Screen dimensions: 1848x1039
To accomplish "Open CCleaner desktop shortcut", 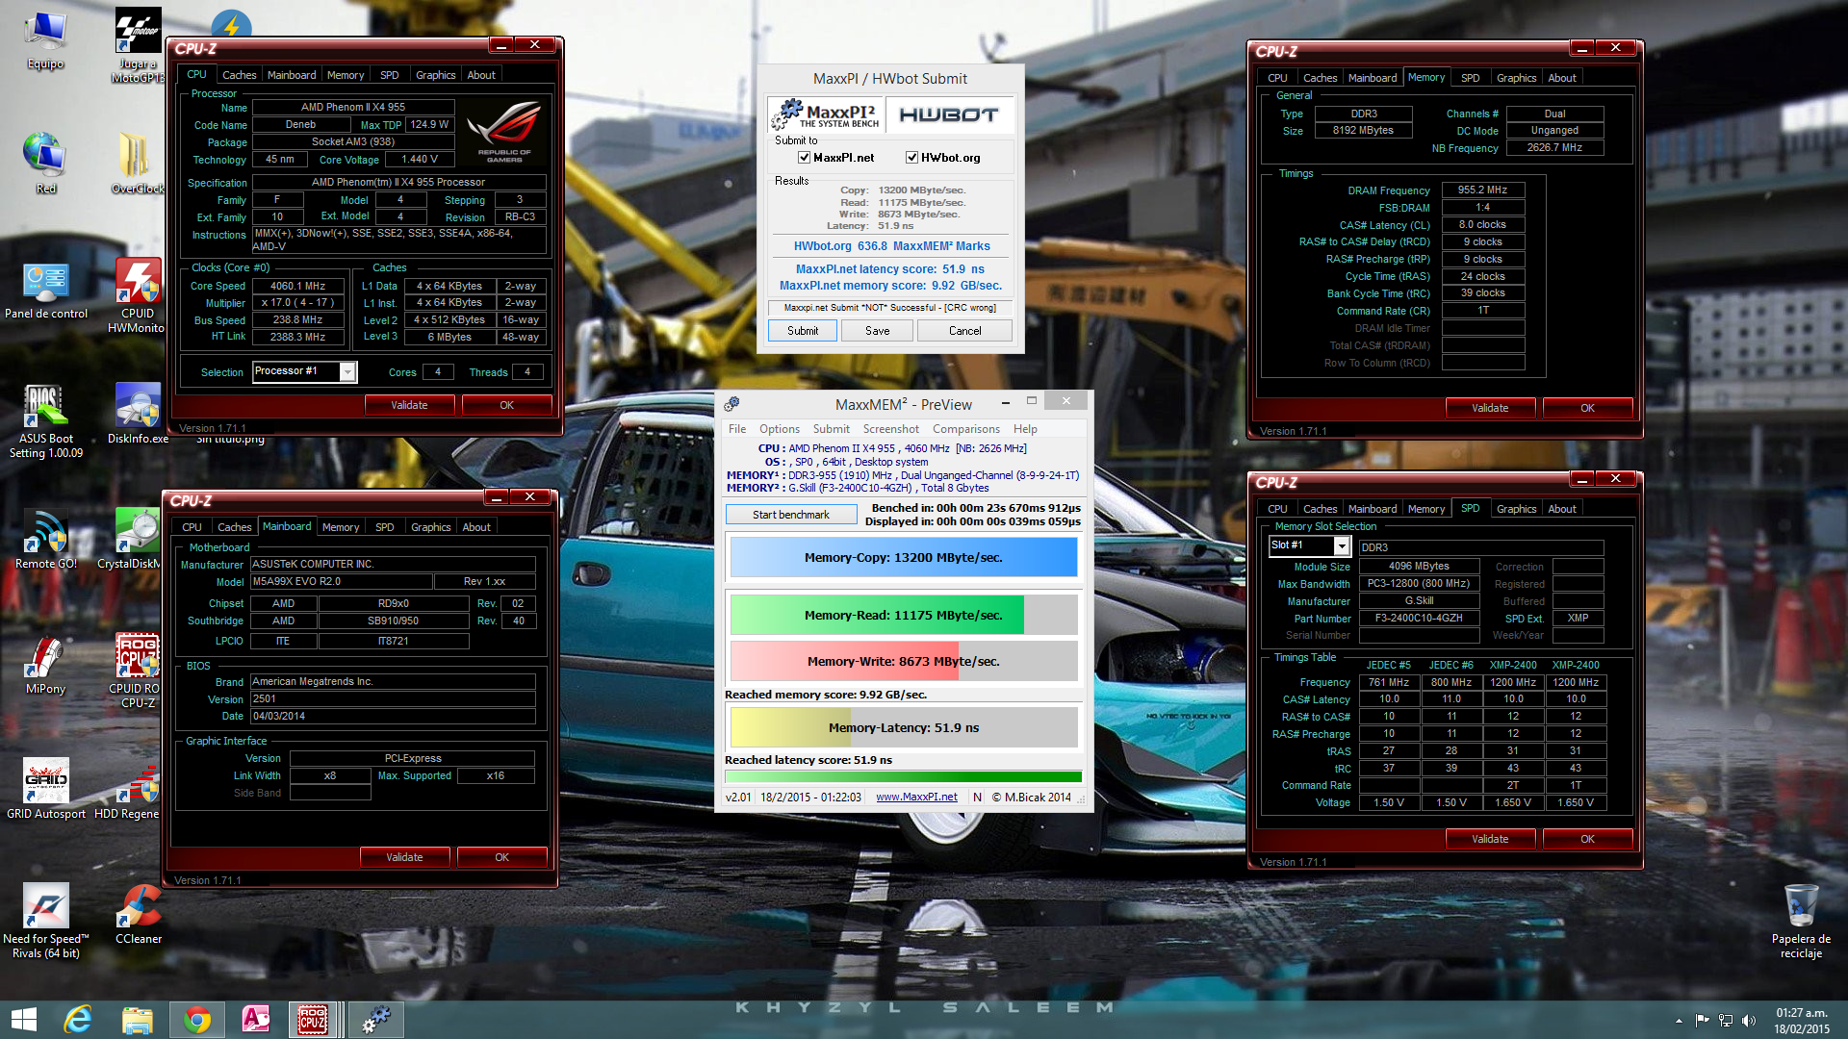I will pyautogui.click(x=138, y=914).
